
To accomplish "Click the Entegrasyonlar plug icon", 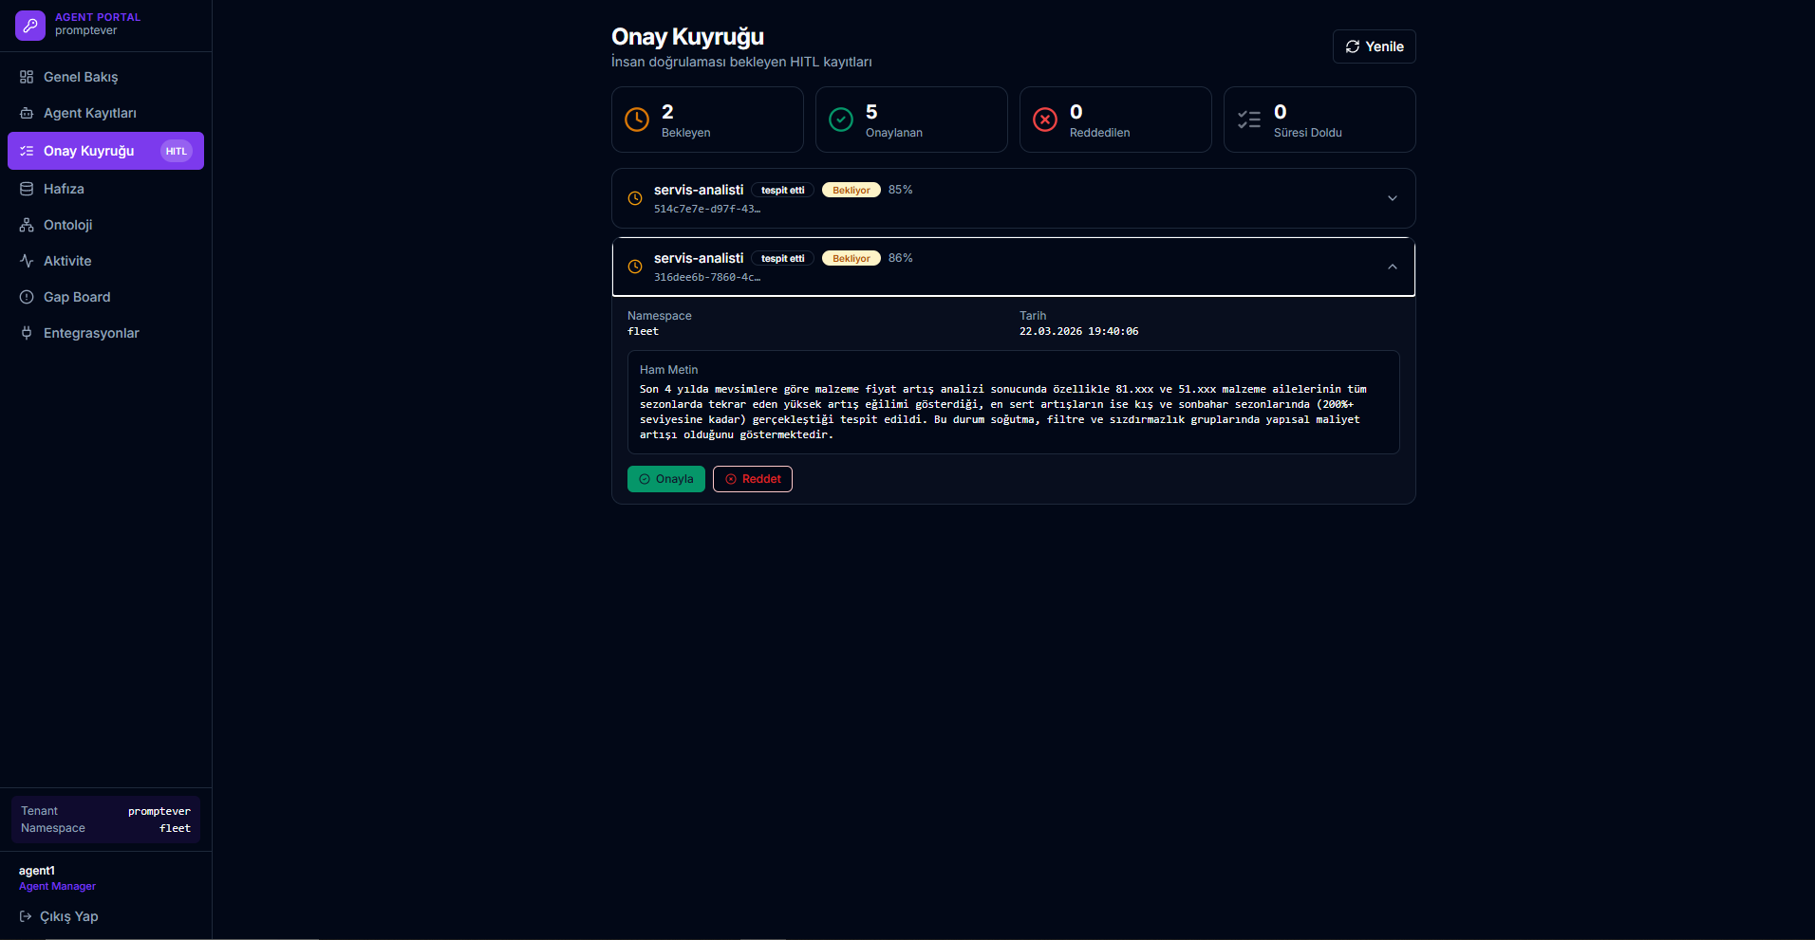I will tap(27, 333).
